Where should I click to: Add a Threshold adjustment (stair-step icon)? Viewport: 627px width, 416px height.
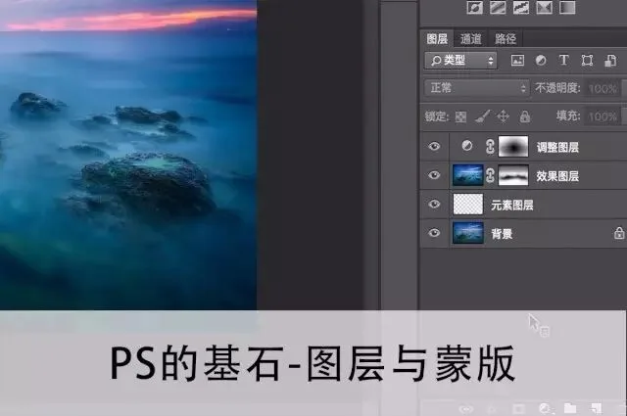click(521, 7)
